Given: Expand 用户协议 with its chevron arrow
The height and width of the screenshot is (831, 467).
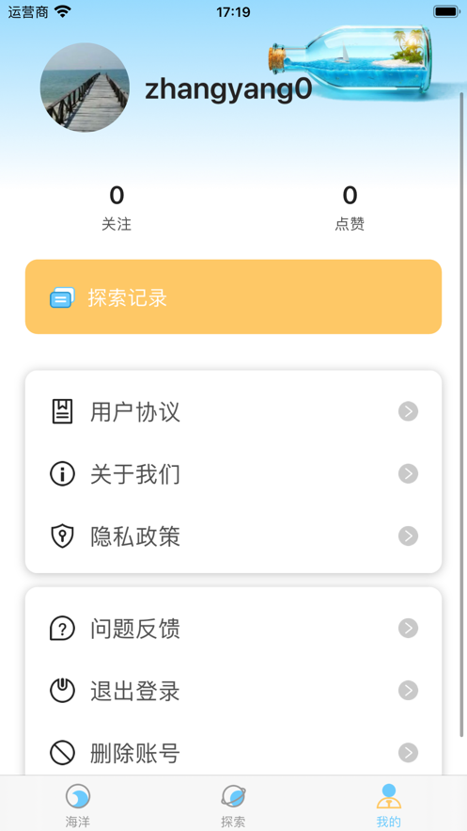Looking at the screenshot, I should 409,411.
